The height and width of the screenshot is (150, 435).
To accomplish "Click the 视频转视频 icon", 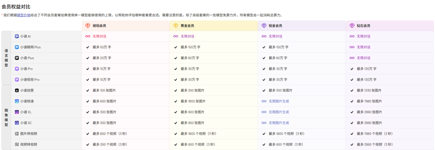I will pyautogui.click(x=17, y=145).
